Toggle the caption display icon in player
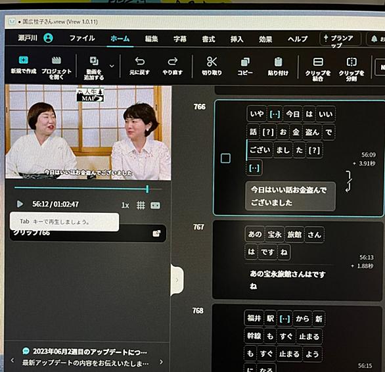Viewport: 385px width, 372px height. coord(155,206)
